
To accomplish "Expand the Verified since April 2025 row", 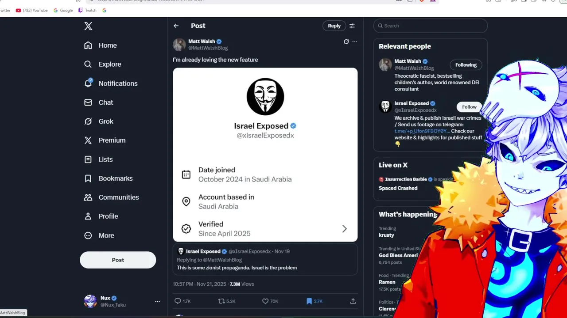I will click(265, 229).
